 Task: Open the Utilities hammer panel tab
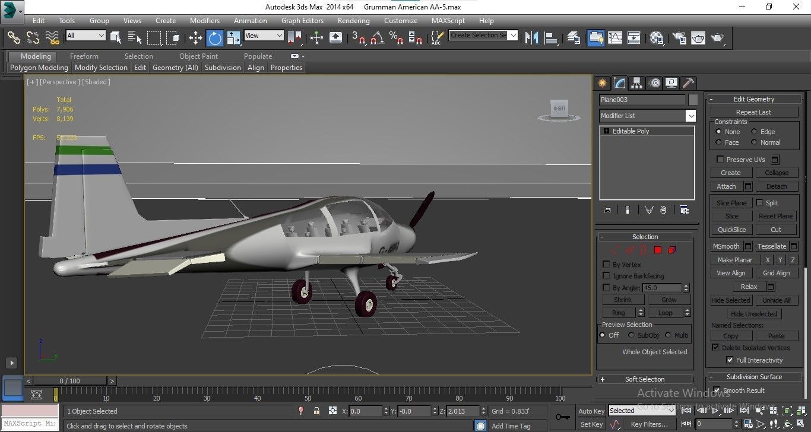click(x=689, y=83)
